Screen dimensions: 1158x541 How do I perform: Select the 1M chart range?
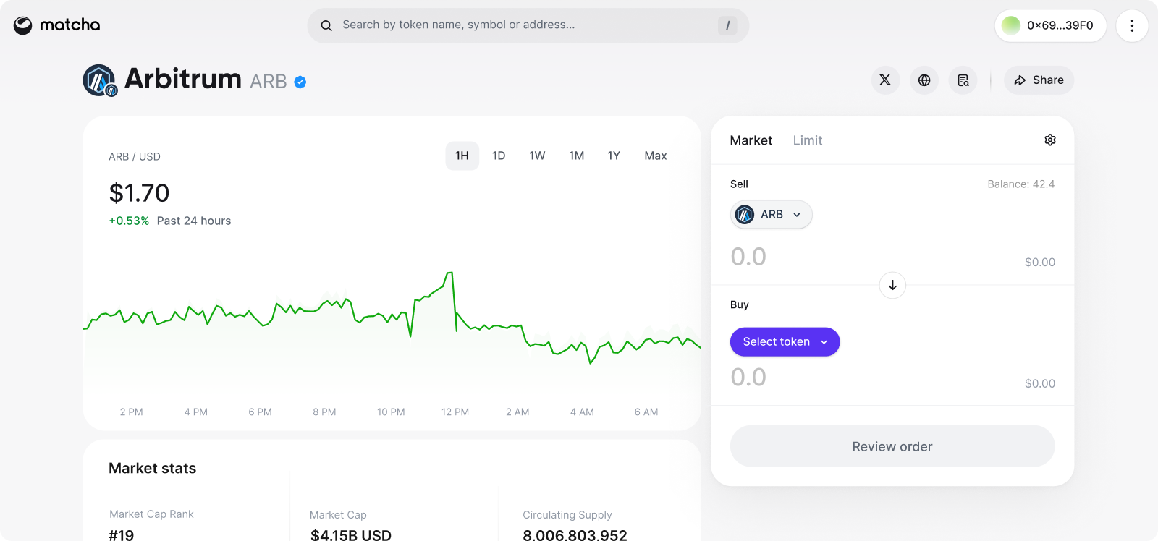coord(576,156)
